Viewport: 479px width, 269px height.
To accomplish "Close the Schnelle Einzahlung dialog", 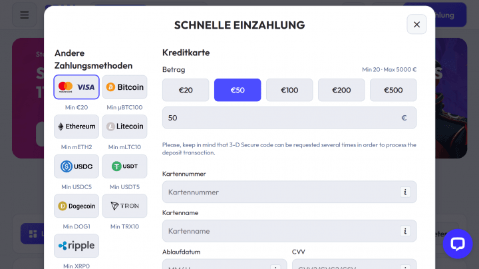I will [x=416, y=25].
